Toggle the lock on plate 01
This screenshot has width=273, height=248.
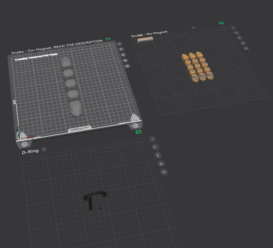tap(125, 60)
